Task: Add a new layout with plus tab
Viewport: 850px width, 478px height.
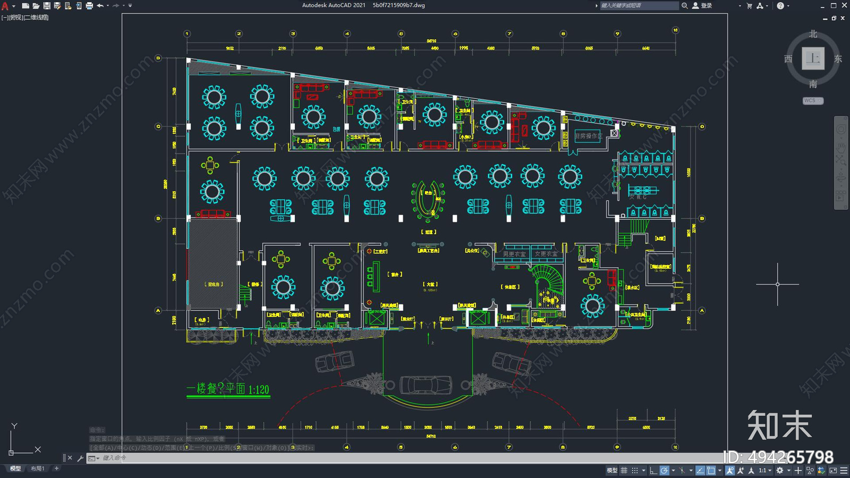Action: tap(56, 468)
